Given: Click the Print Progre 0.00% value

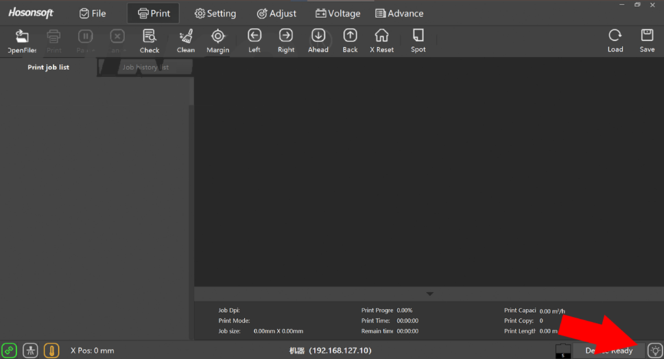Looking at the screenshot, I should [x=405, y=310].
